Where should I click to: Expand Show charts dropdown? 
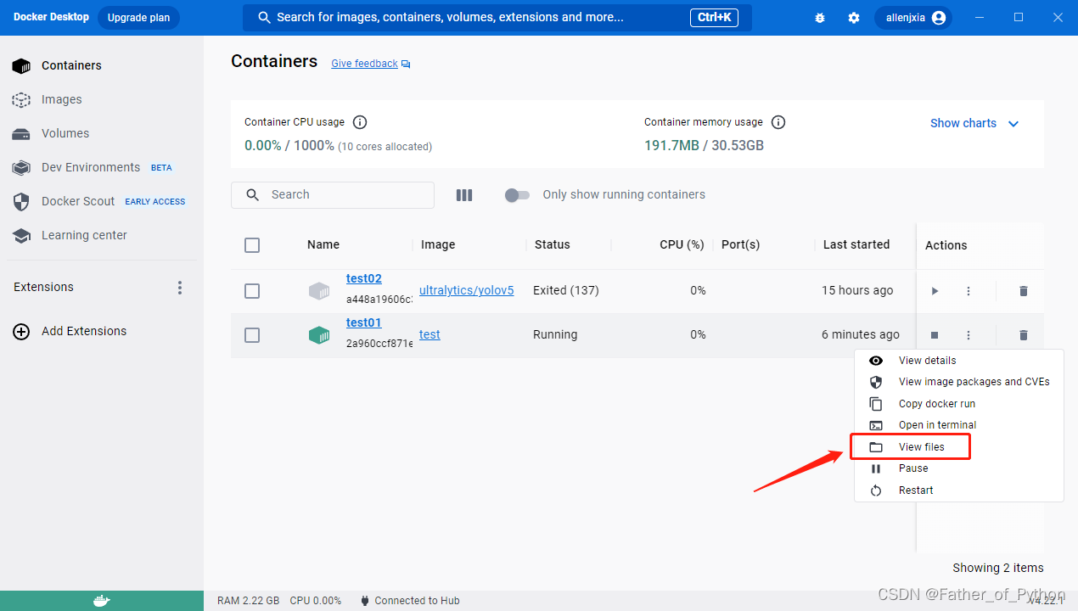coord(974,123)
